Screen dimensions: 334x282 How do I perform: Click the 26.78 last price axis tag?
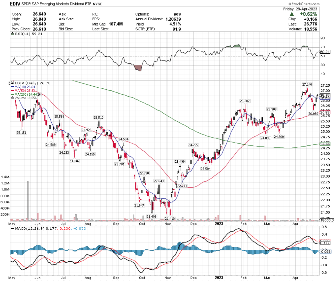click(x=325, y=95)
